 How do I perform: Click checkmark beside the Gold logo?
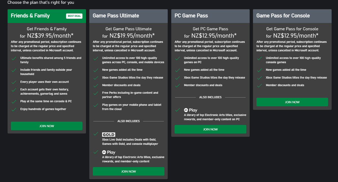point(96,134)
